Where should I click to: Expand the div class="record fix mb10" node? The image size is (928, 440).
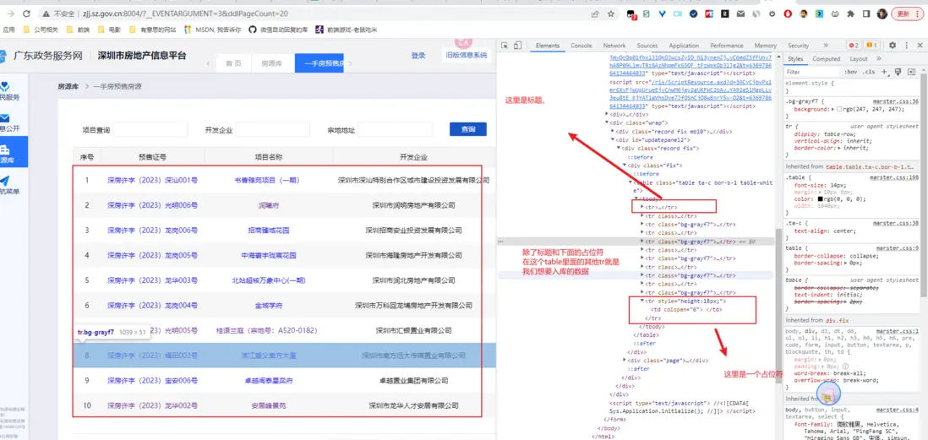coord(613,131)
